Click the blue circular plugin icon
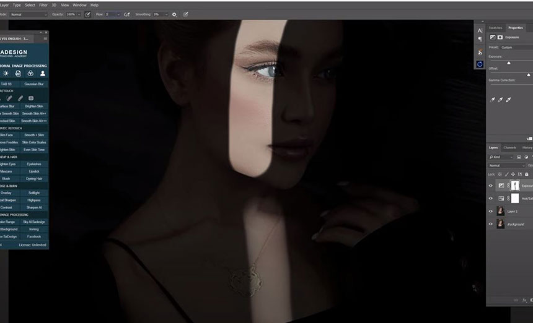Screen dimensions: 533x323 pos(480,64)
